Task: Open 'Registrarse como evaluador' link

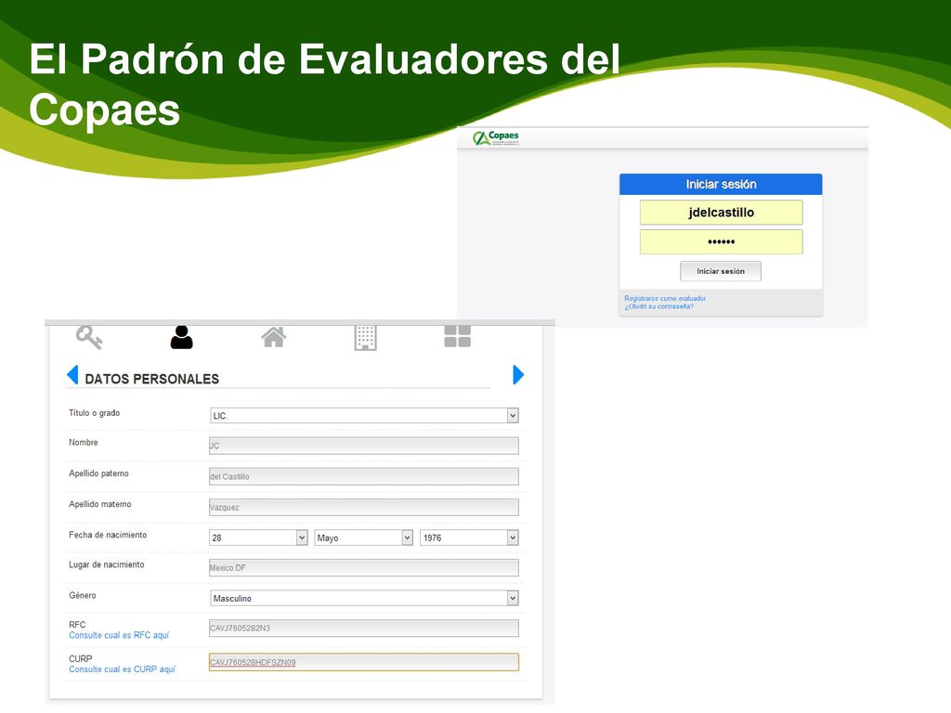Action: click(665, 298)
